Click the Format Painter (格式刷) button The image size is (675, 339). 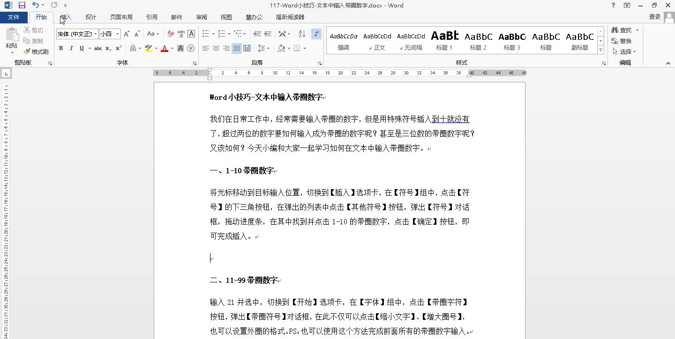(37, 52)
